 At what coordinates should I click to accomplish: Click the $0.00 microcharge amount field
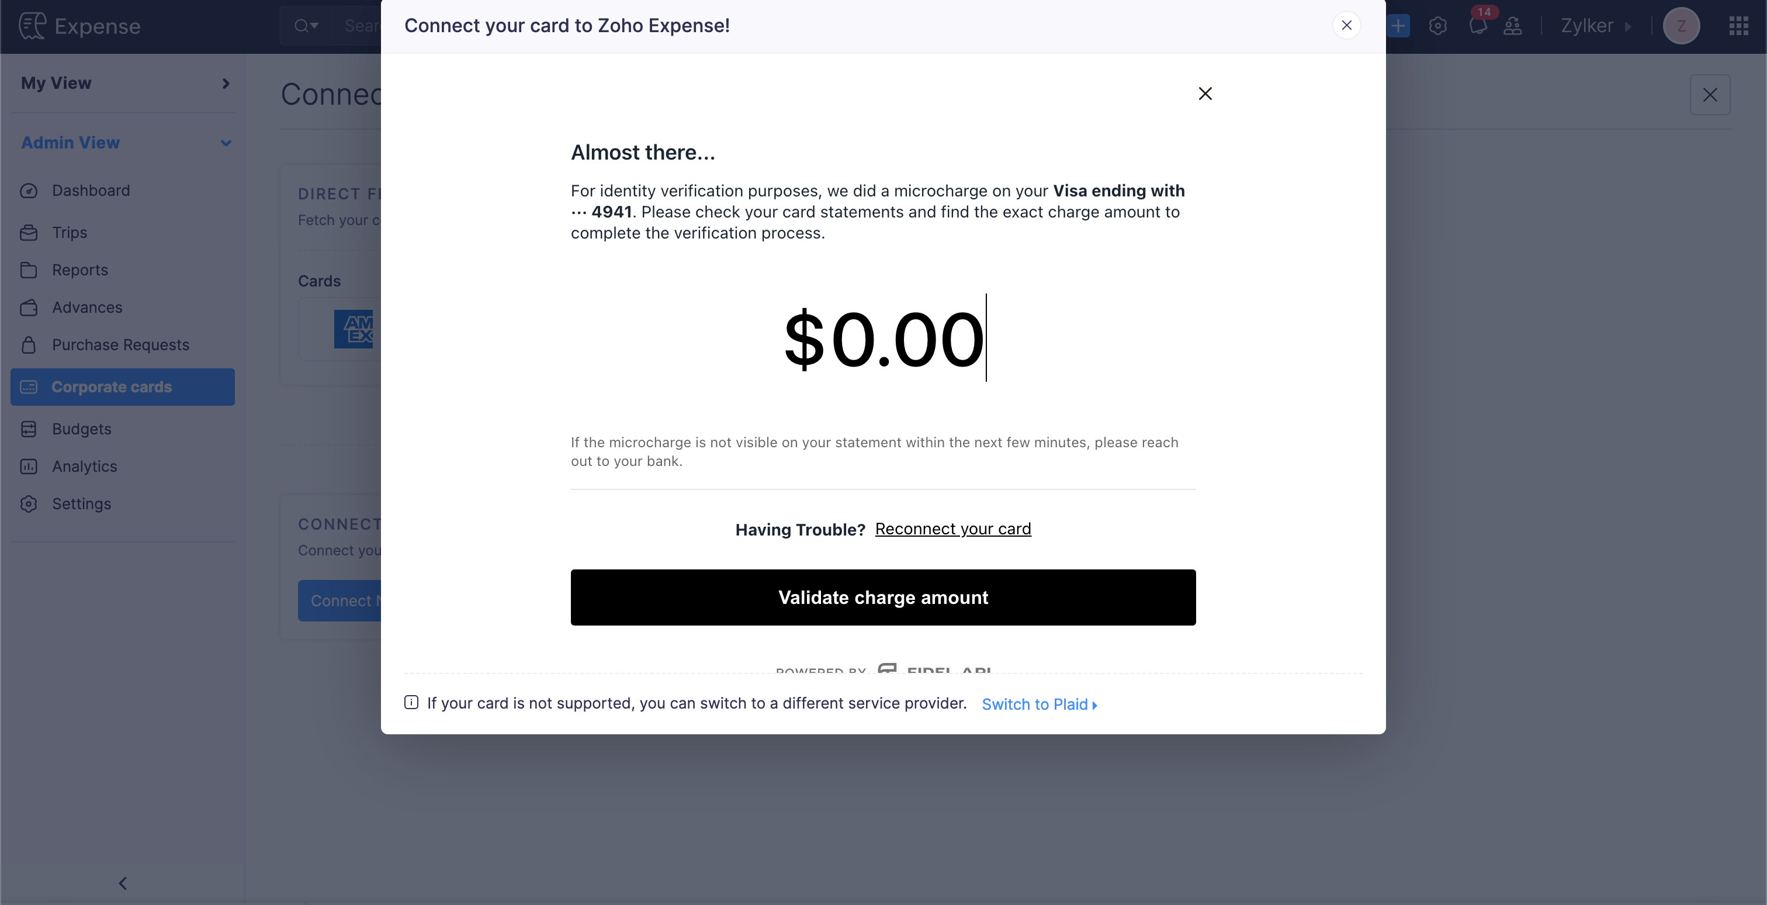[x=884, y=339]
